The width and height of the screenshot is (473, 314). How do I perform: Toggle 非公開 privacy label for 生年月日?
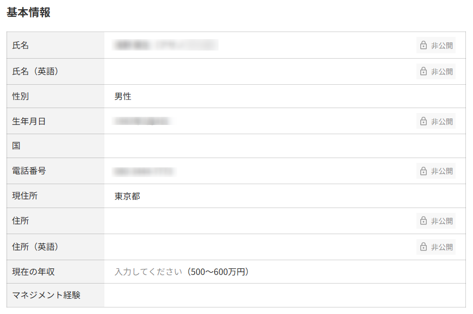(x=441, y=121)
